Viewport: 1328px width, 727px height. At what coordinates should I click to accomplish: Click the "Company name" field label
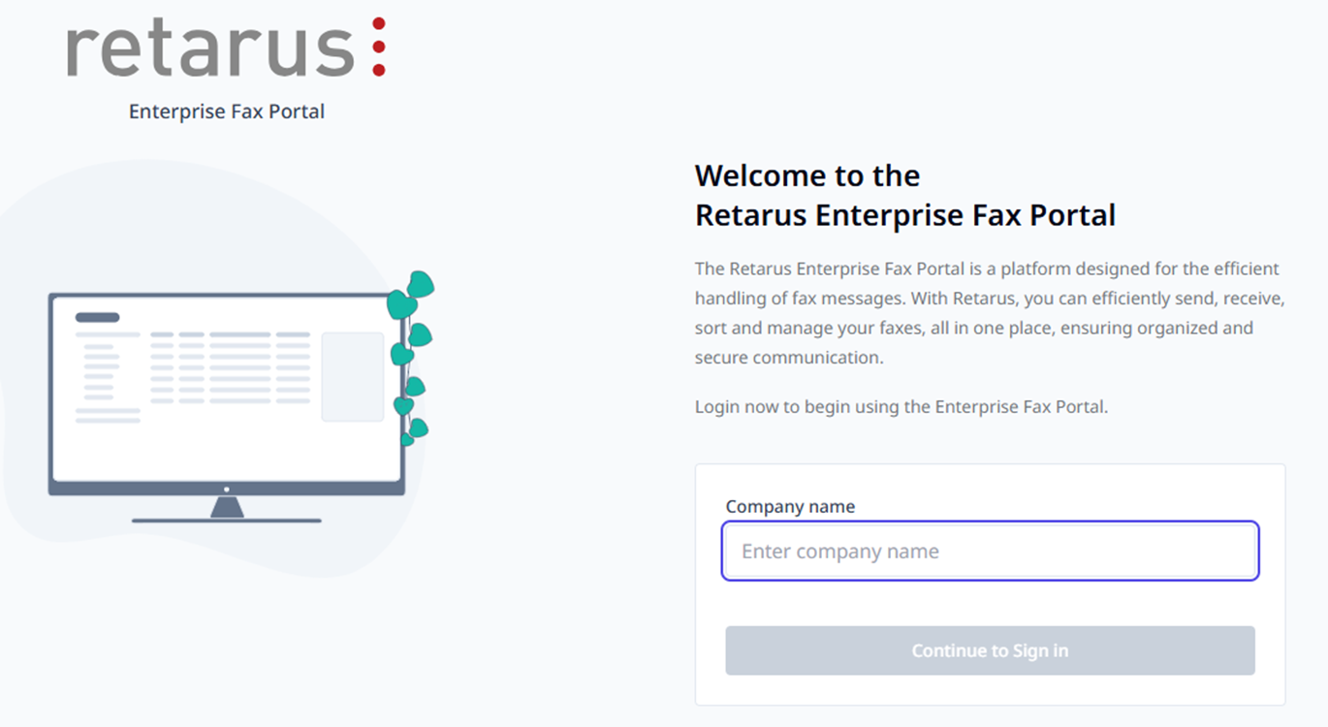coord(790,506)
